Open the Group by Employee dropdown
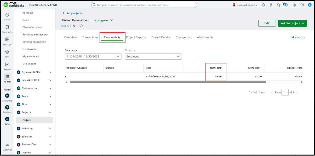Screen dimensions: 315x156 178,56
